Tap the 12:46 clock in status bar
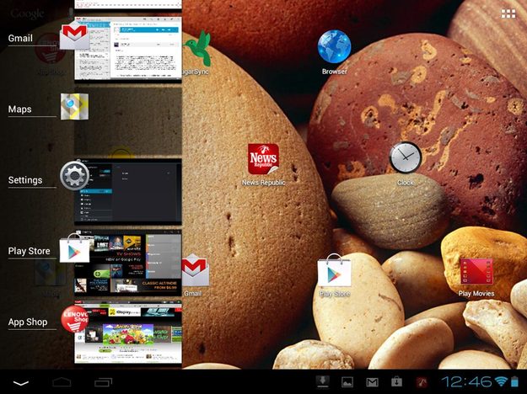 467,382
